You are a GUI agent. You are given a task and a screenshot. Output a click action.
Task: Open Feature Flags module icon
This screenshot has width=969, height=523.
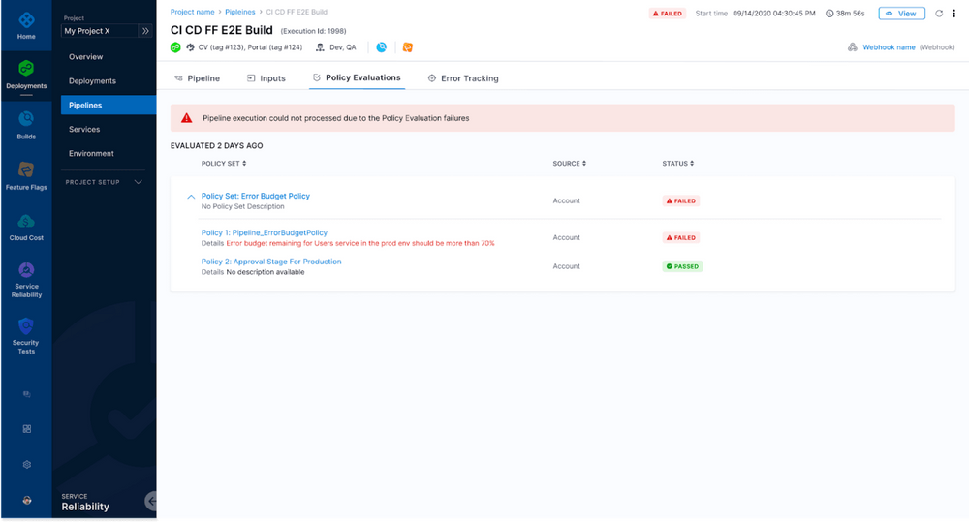[26, 175]
